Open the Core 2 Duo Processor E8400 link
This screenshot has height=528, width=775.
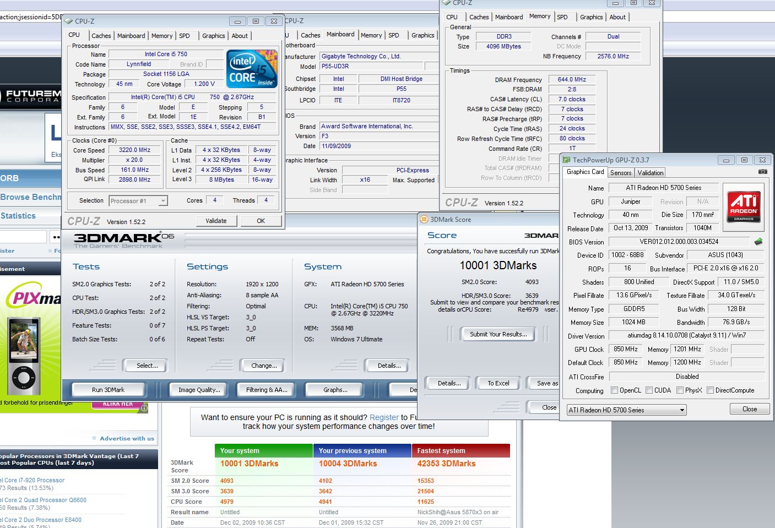[41, 520]
